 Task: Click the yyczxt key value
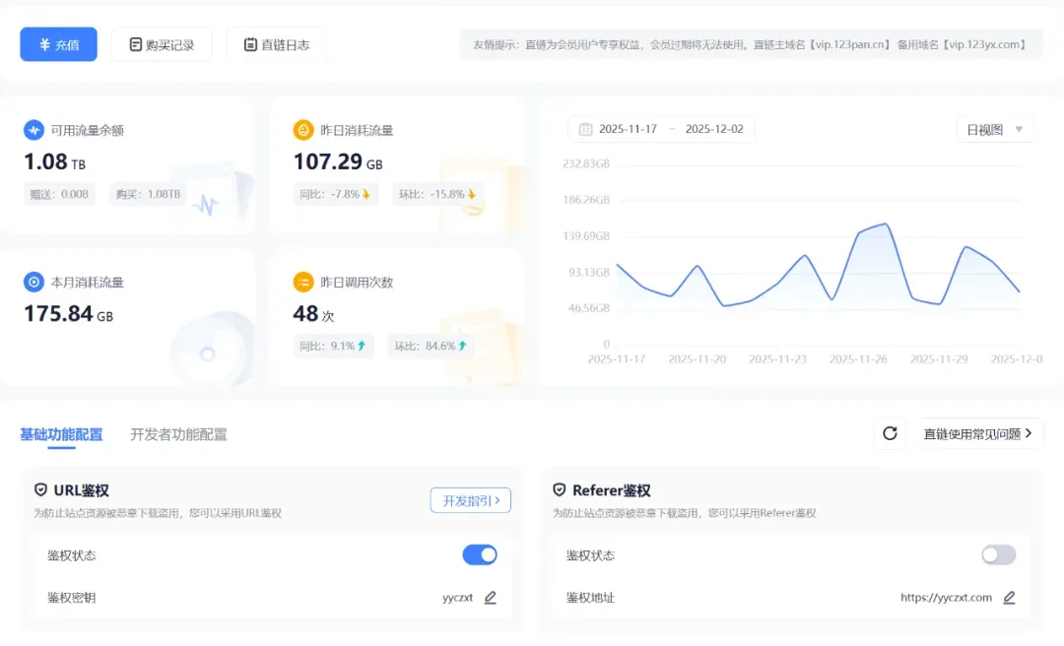tap(457, 598)
